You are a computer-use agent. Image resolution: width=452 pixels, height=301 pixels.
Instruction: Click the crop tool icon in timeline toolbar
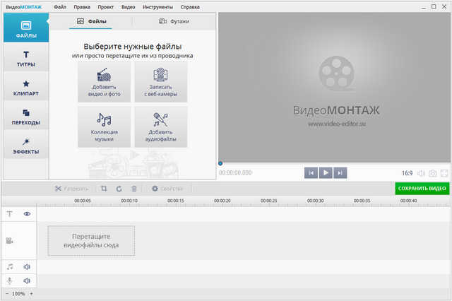click(x=104, y=189)
